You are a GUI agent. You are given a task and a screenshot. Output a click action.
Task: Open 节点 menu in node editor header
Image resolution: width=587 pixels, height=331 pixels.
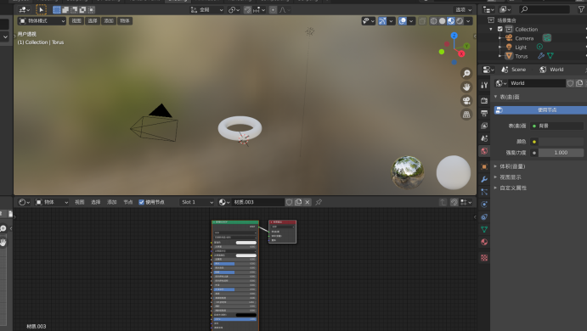coord(128,202)
